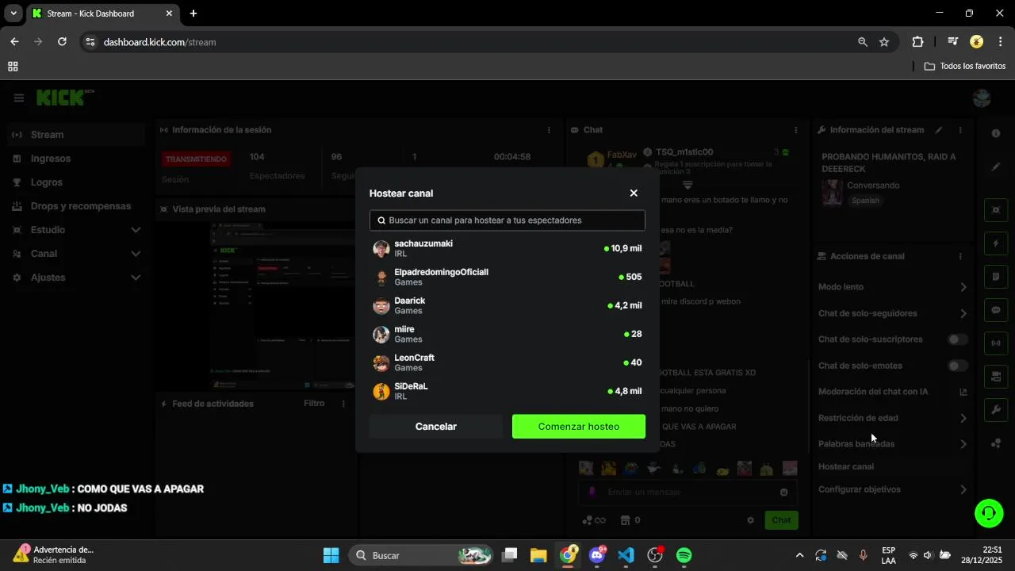Open emote picker in message field

pyautogui.click(x=784, y=492)
